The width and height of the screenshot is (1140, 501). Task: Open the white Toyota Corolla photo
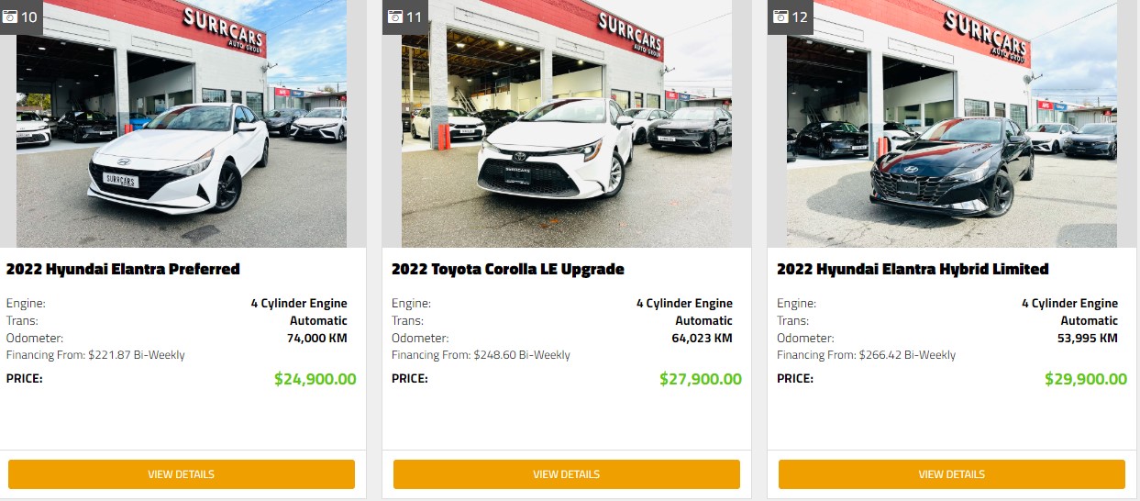click(x=567, y=124)
